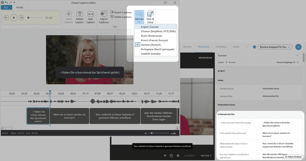The width and height of the screenshot is (306, 161).
Task: Mute audio with the speaker icon
Action: [x=165, y=156]
